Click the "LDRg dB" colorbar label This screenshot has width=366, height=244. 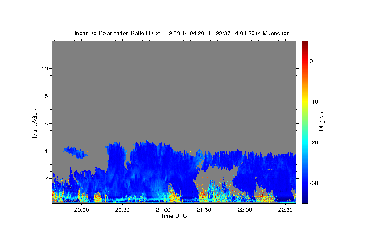point(321,122)
